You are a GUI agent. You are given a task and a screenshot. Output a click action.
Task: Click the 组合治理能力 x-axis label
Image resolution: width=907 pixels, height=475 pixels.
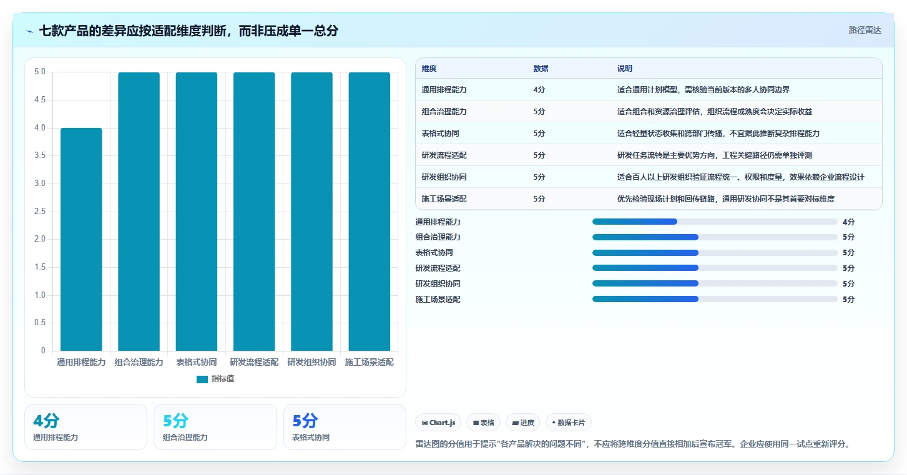point(139,362)
